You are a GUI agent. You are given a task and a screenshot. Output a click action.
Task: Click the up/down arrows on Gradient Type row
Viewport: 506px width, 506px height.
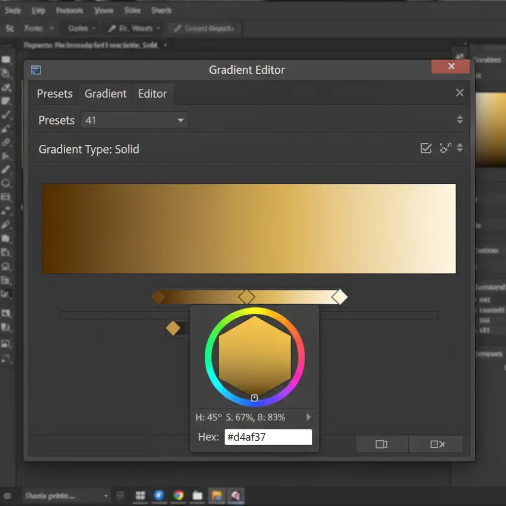460,148
